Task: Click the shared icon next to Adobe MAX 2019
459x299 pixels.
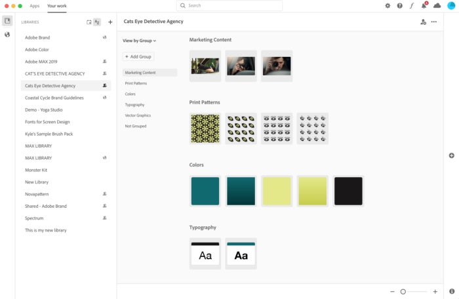Action: point(104,62)
